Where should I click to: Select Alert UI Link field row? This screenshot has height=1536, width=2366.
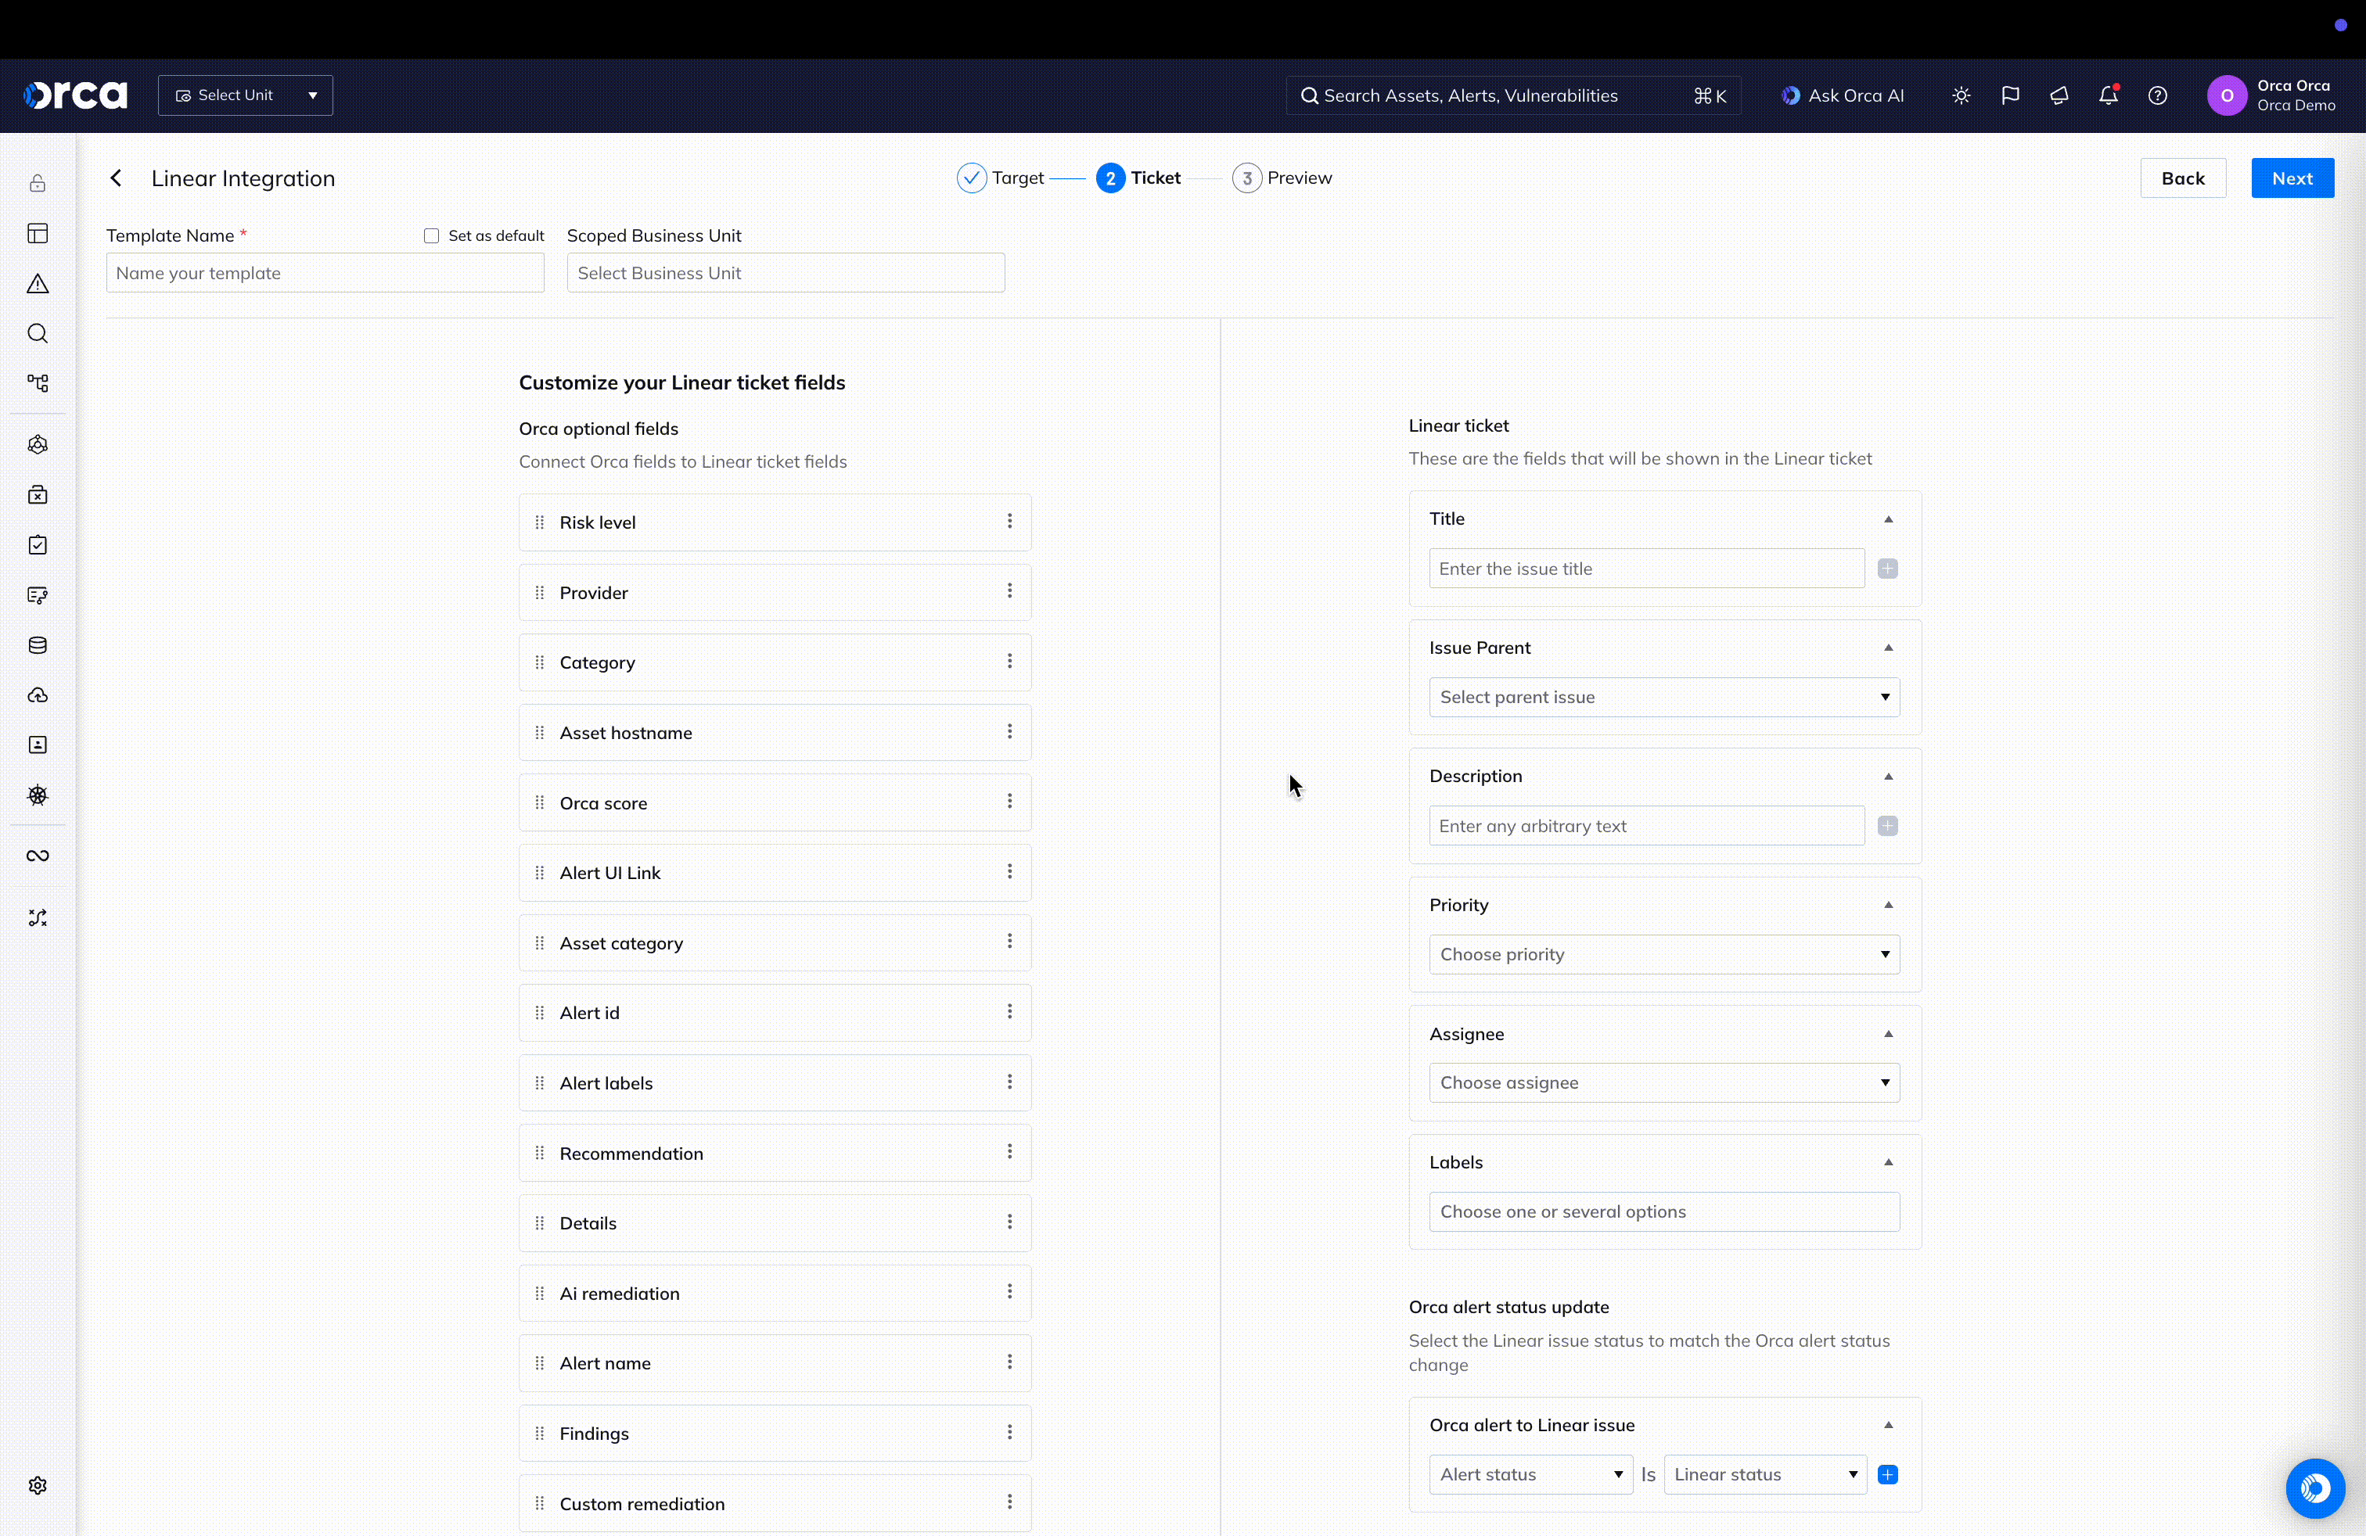(775, 874)
